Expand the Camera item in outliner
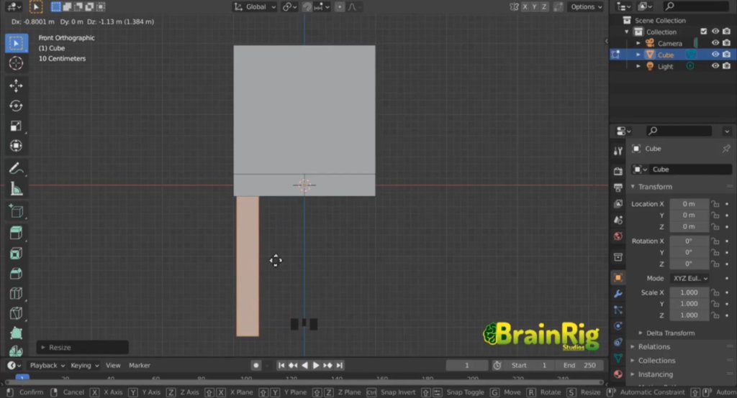Image resolution: width=737 pixels, height=398 pixels. [x=638, y=43]
